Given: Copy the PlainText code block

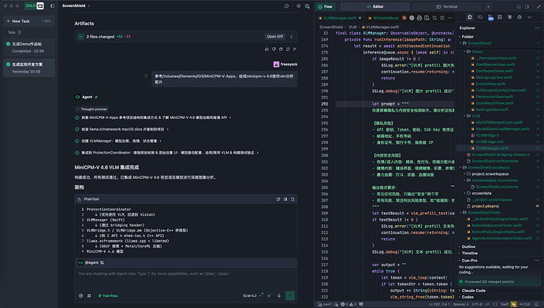Looking at the screenshot, I should (x=278, y=199).
